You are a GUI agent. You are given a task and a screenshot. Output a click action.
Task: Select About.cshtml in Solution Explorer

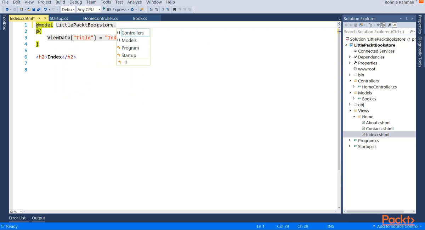378,123
